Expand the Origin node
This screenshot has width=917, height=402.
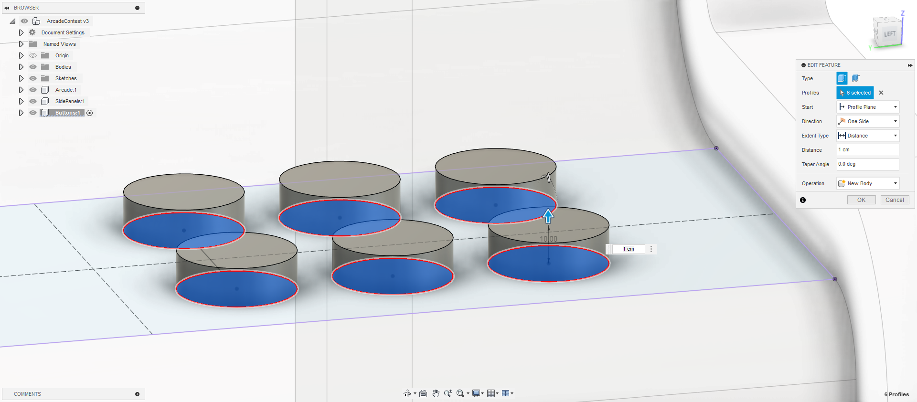click(x=21, y=55)
